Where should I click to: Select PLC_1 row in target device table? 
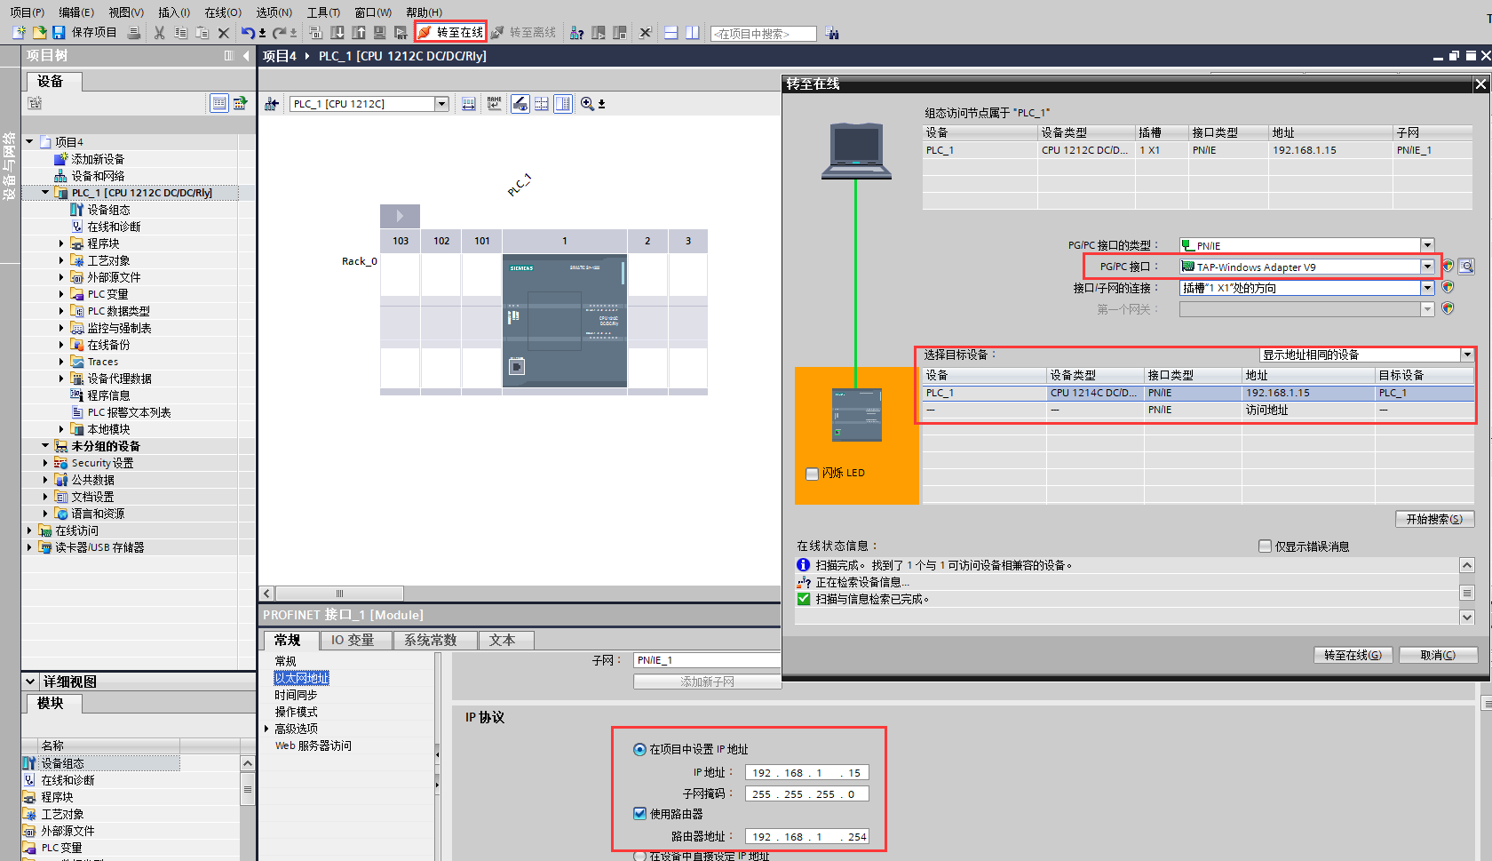1198,393
